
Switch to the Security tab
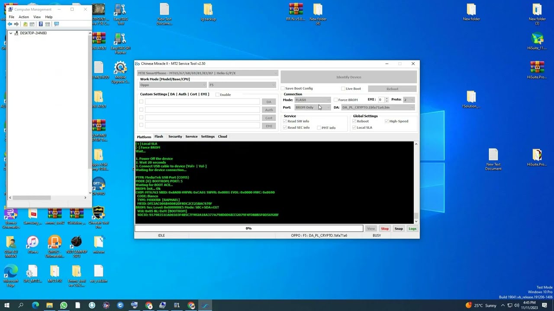pos(175,136)
